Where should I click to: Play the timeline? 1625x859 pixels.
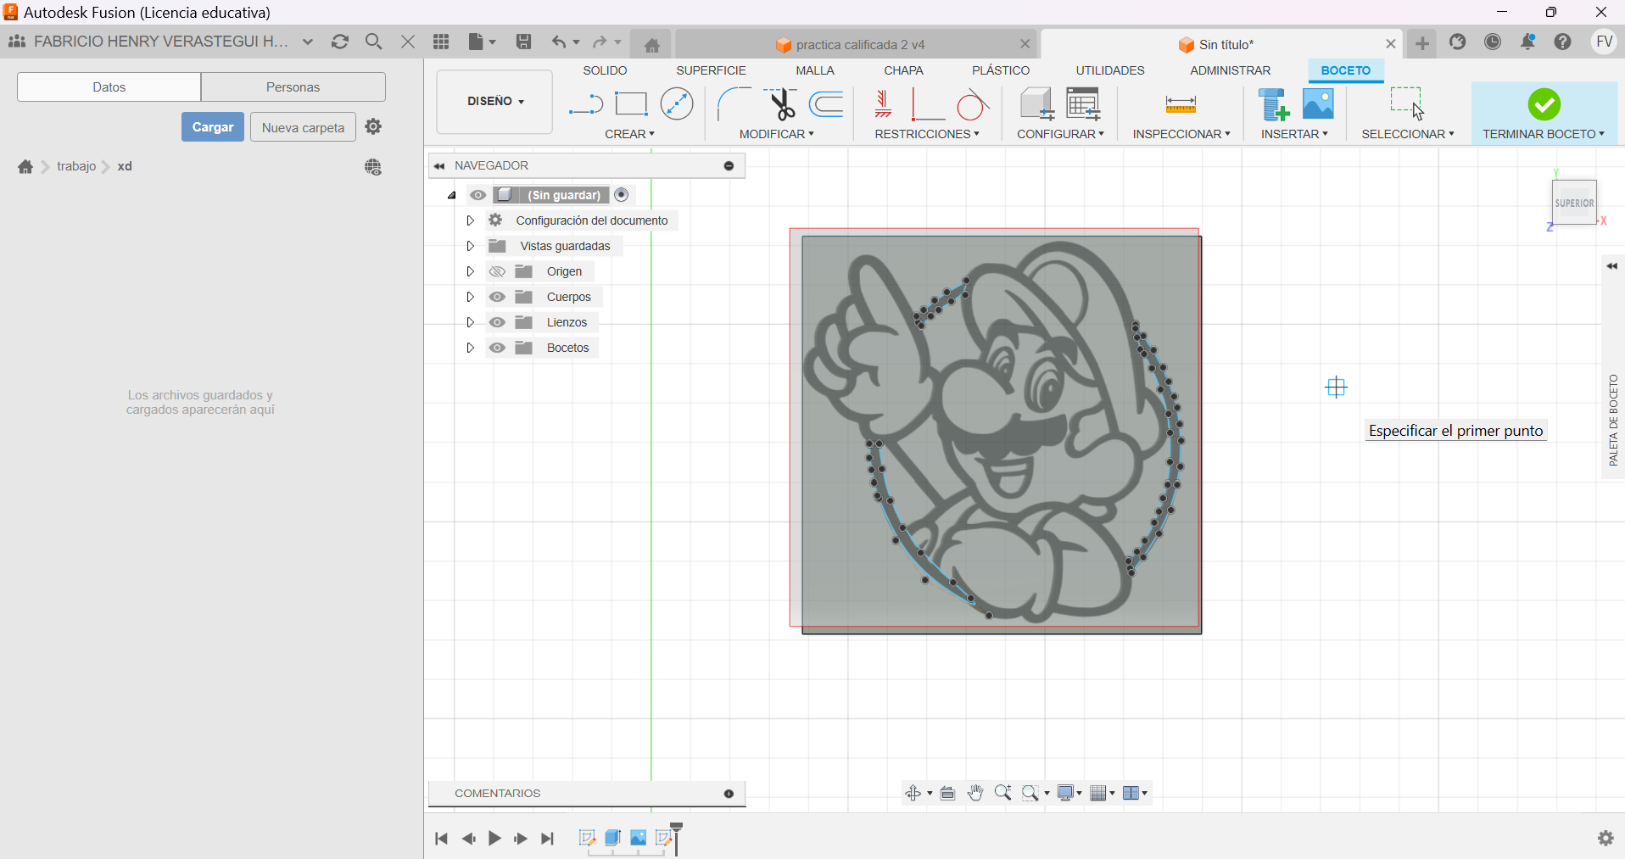point(494,839)
